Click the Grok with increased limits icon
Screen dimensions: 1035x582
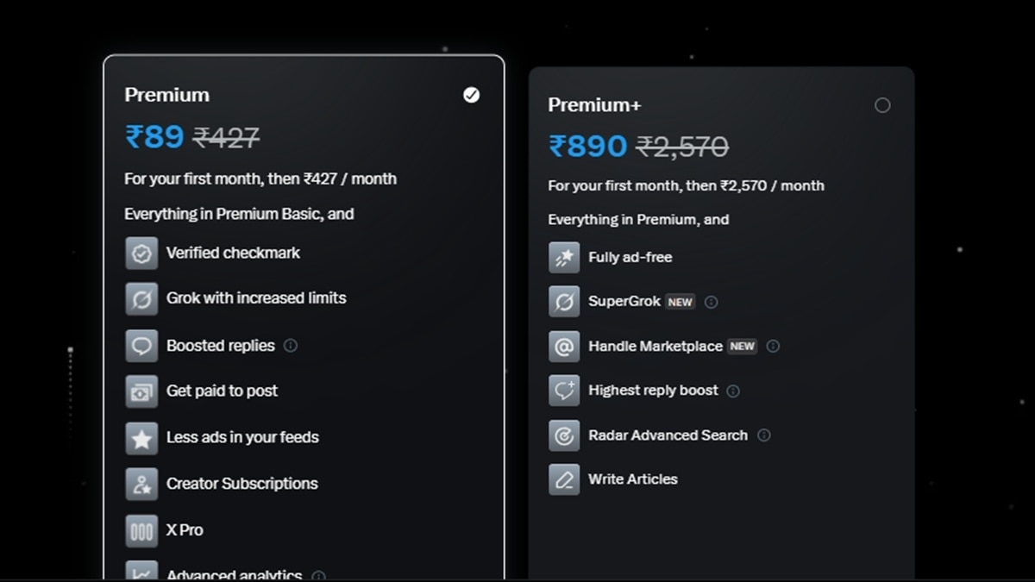pyautogui.click(x=141, y=298)
